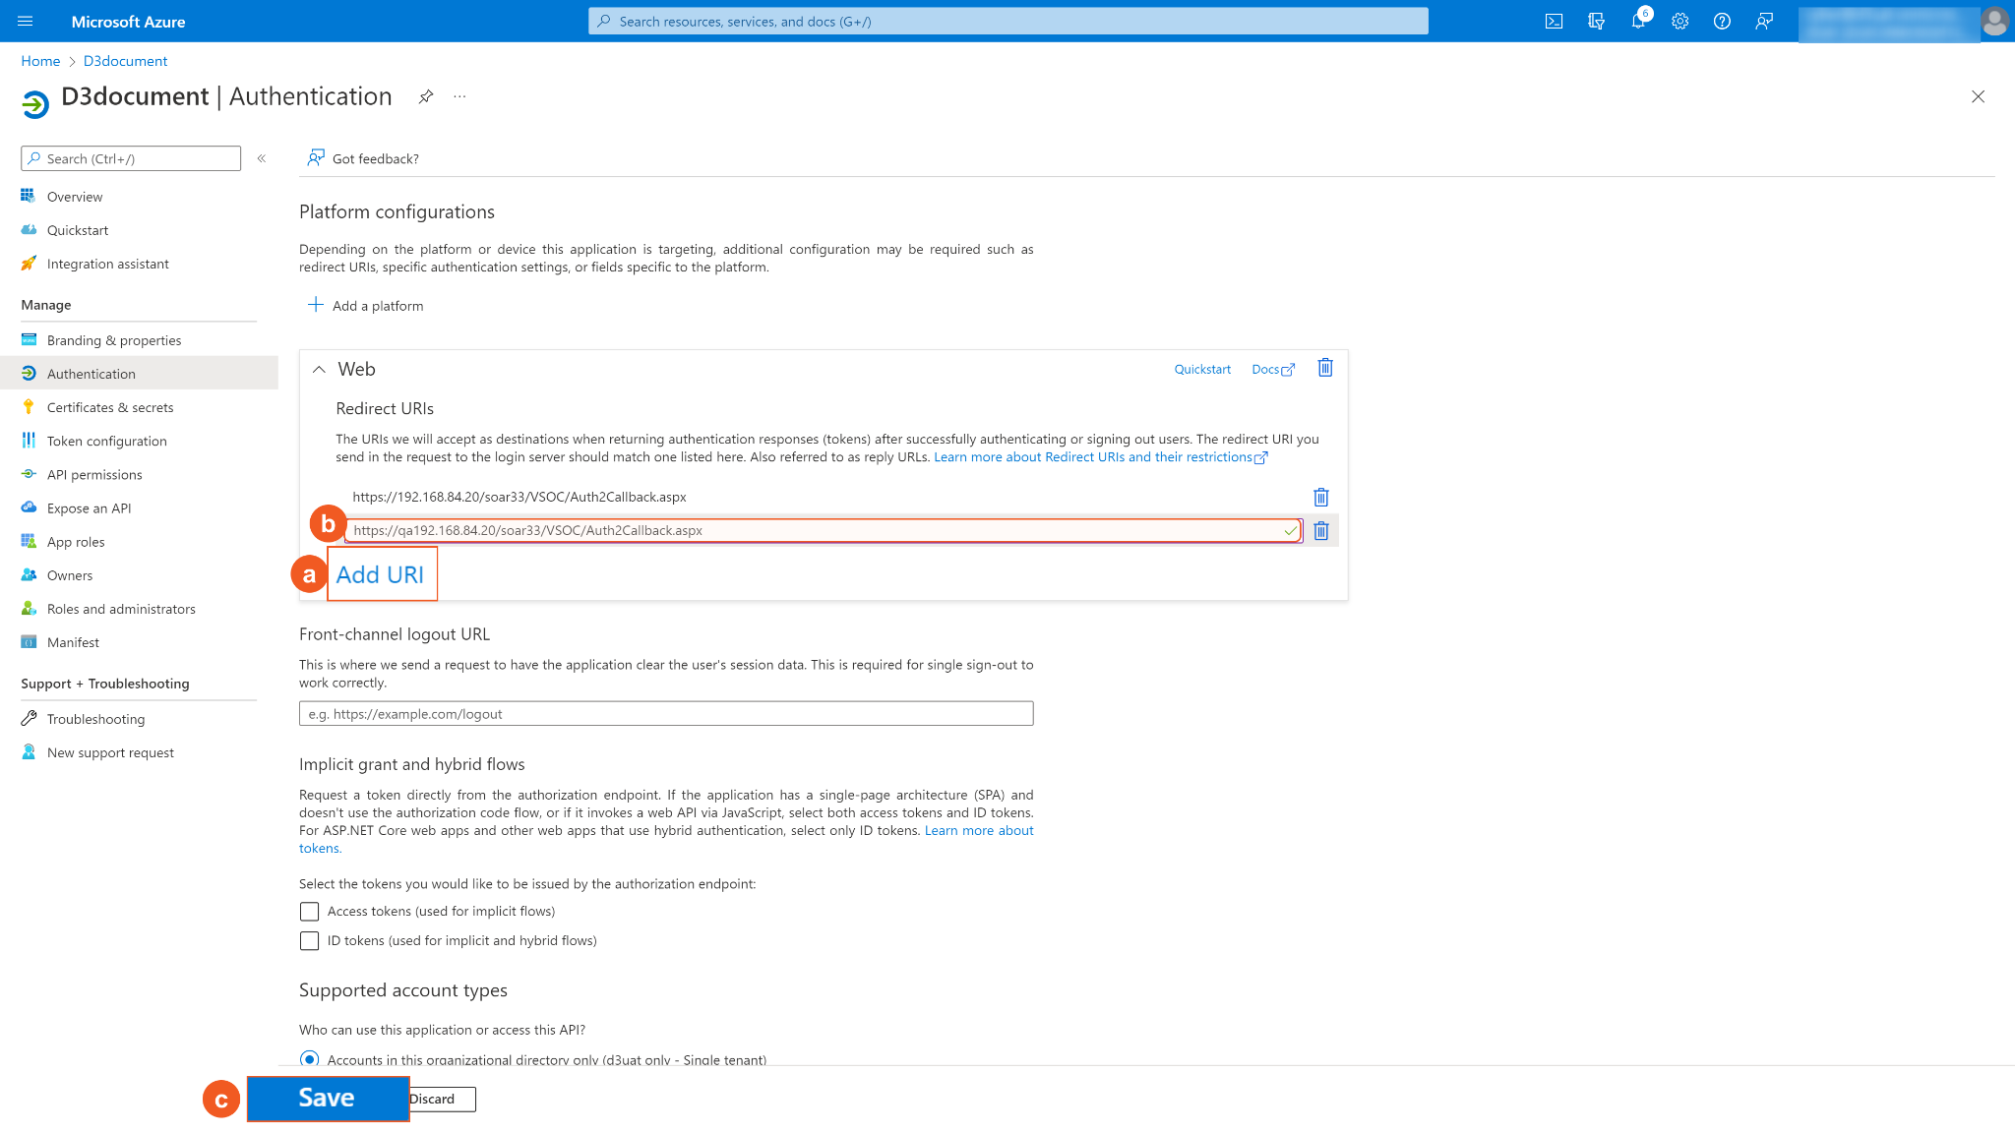Delete the qa192 redirect URI
Screen dimensions: 2015x1133
click(1321, 531)
